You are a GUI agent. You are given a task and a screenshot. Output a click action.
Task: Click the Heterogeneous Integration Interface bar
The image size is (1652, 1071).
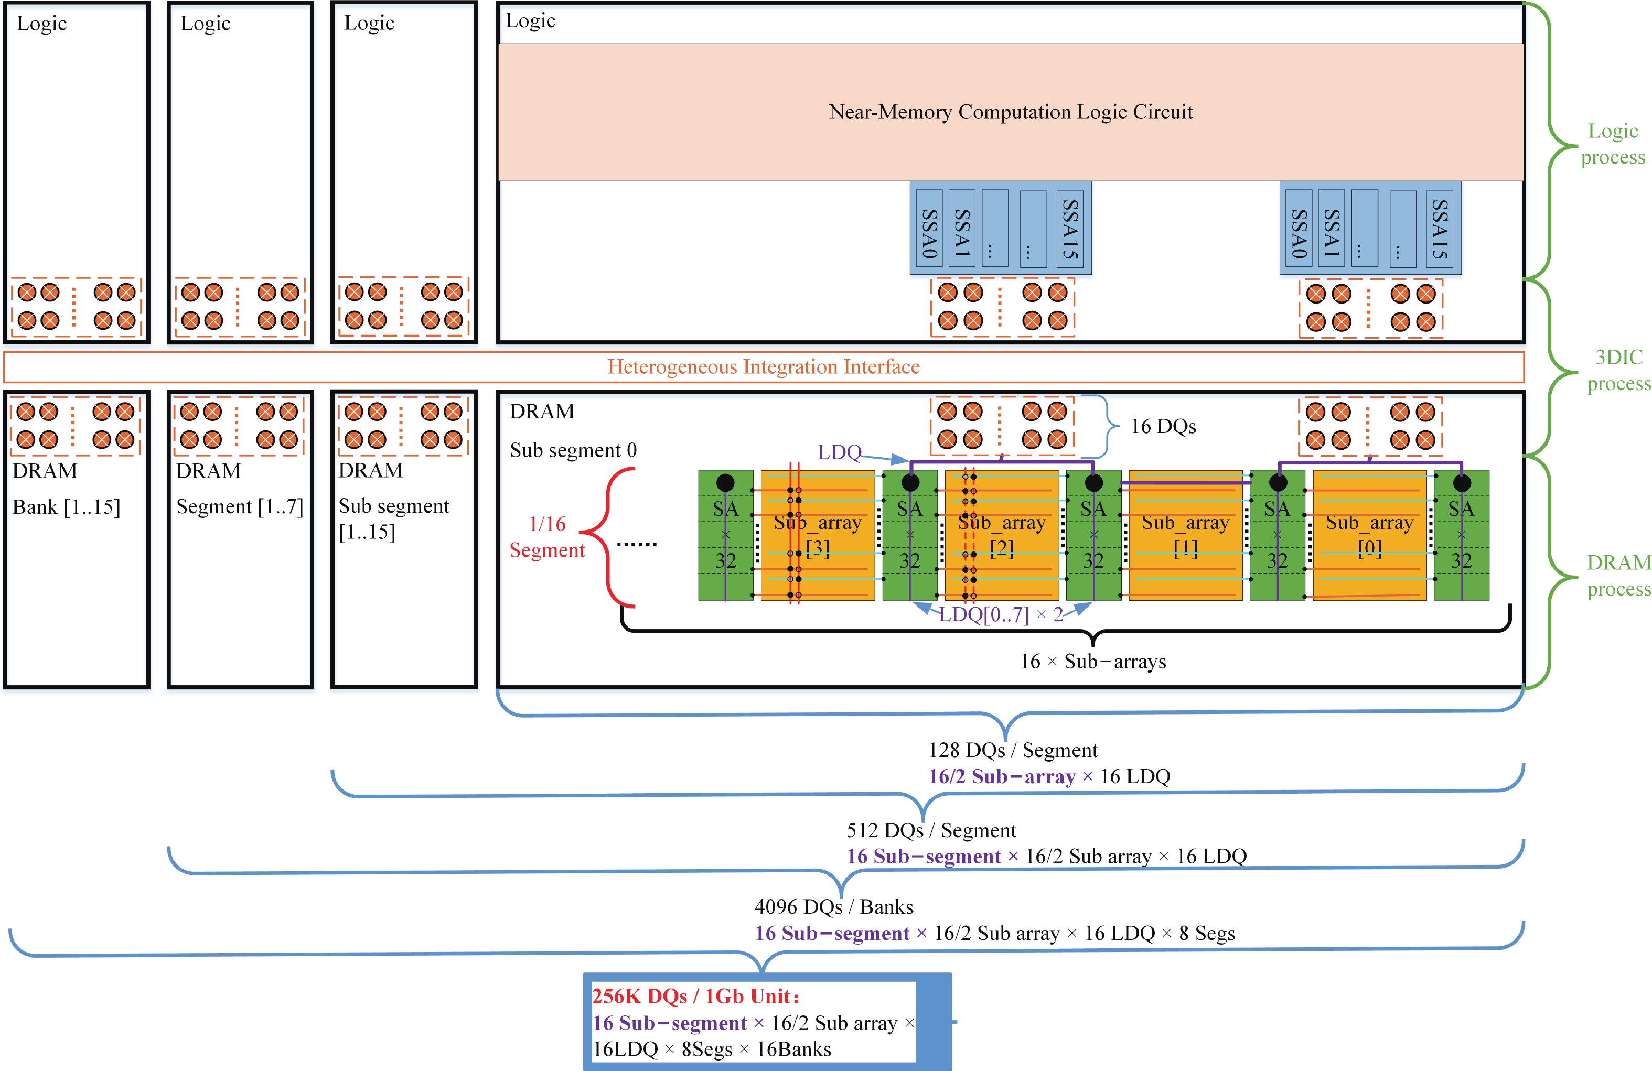point(764,366)
